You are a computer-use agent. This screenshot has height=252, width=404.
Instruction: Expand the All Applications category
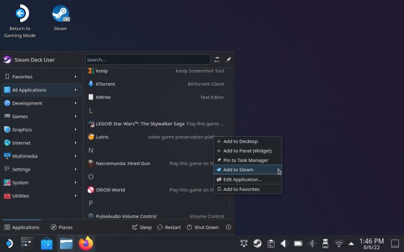pyautogui.click(x=41, y=90)
